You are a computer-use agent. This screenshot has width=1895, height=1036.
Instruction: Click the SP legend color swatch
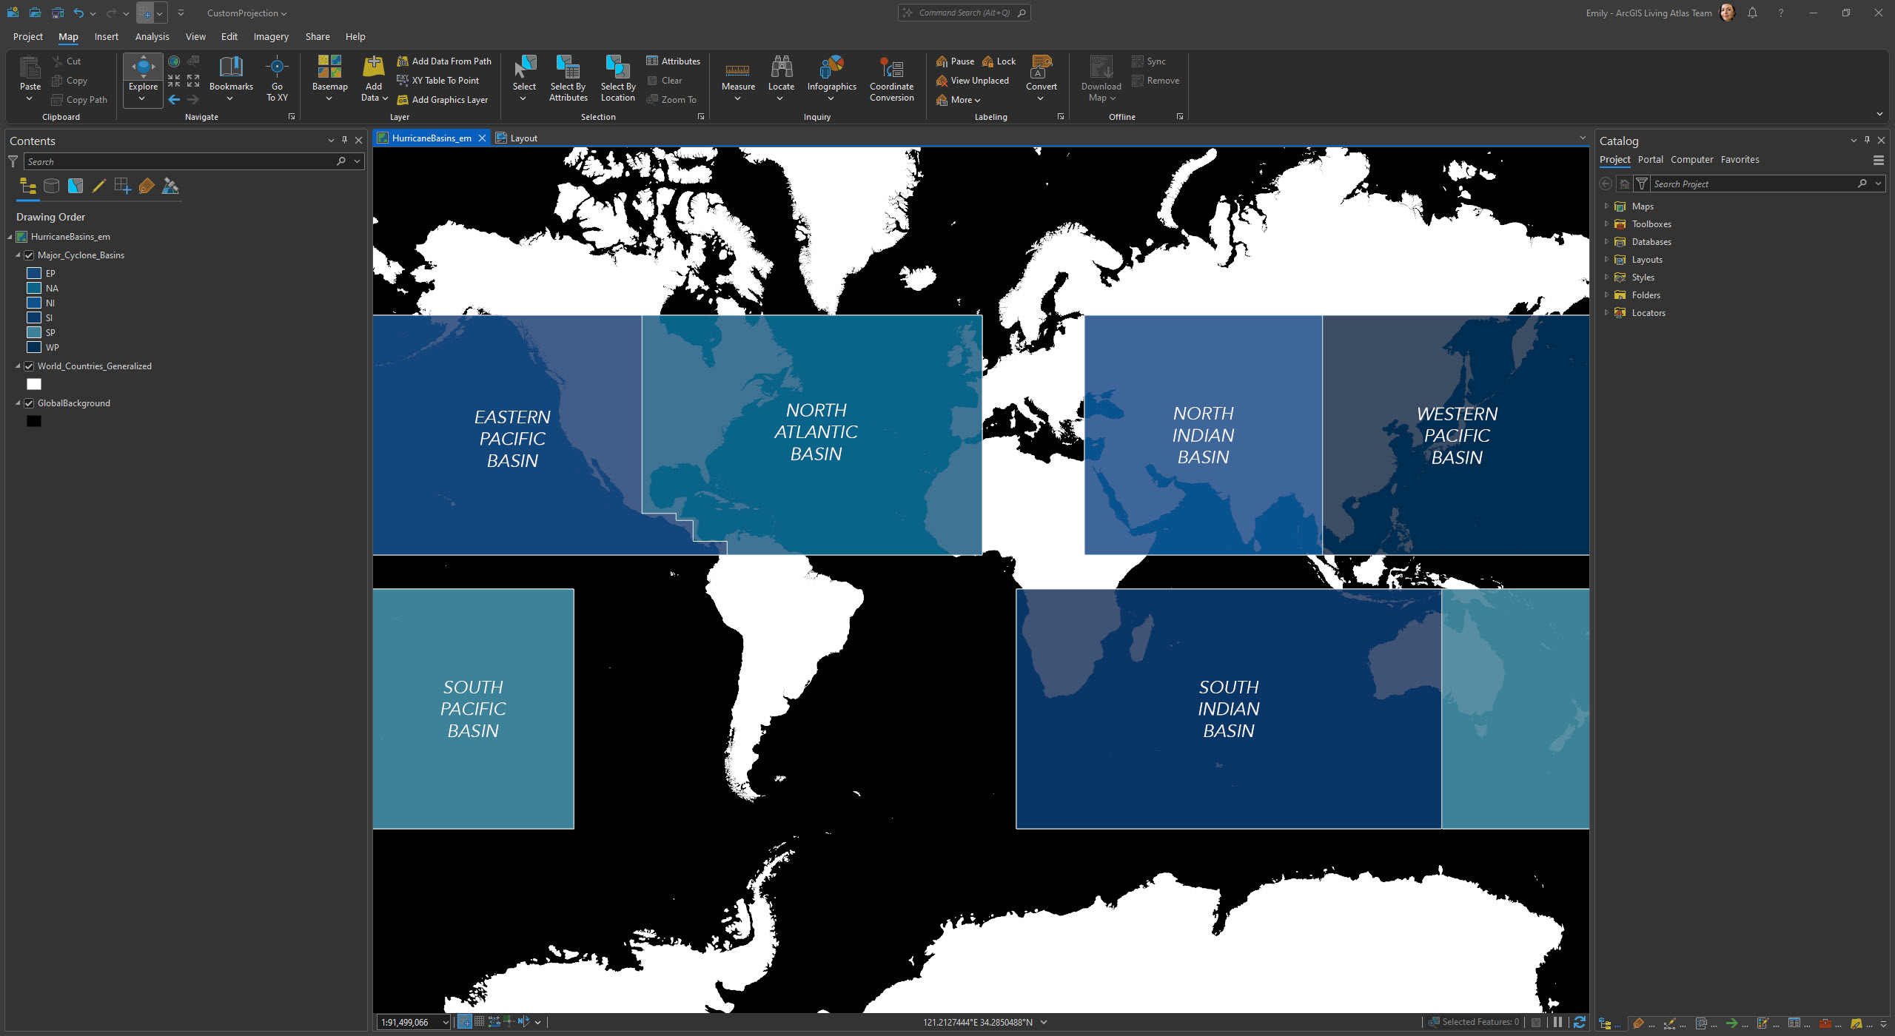pyautogui.click(x=34, y=333)
